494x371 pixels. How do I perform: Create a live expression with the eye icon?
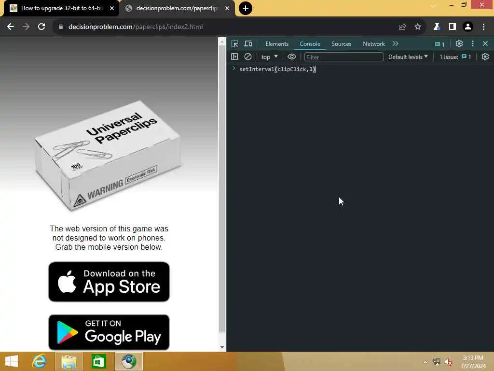coord(292,57)
